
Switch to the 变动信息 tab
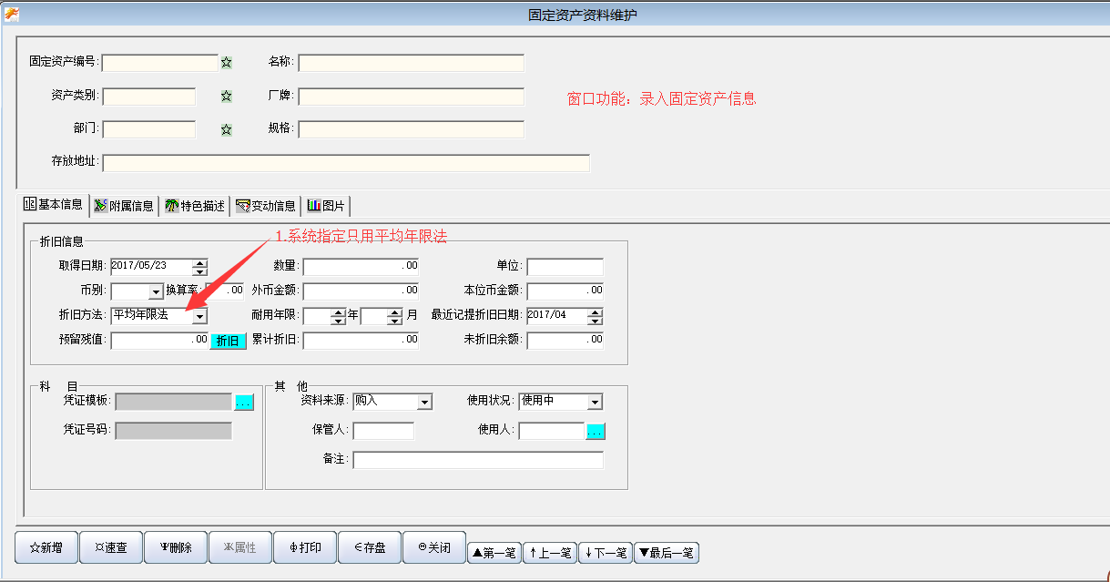tap(266, 206)
